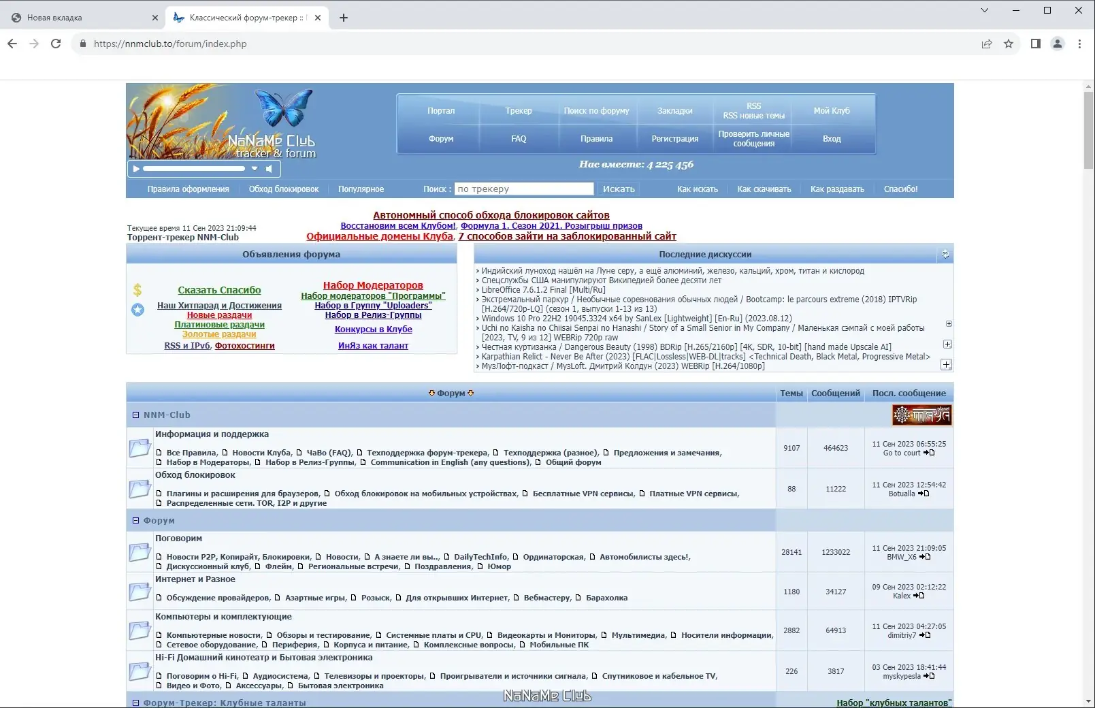Open the Поговорим folder icon
The image size is (1095, 708).
(140, 552)
